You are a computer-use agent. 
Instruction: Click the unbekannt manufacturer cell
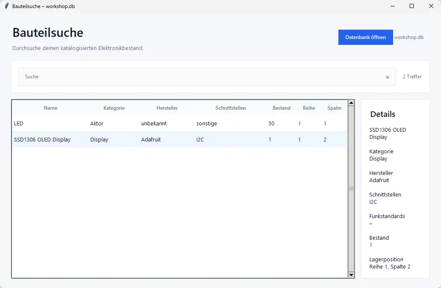click(154, 123)
